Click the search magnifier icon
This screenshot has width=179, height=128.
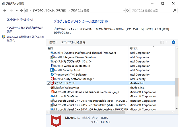point(174,11)
